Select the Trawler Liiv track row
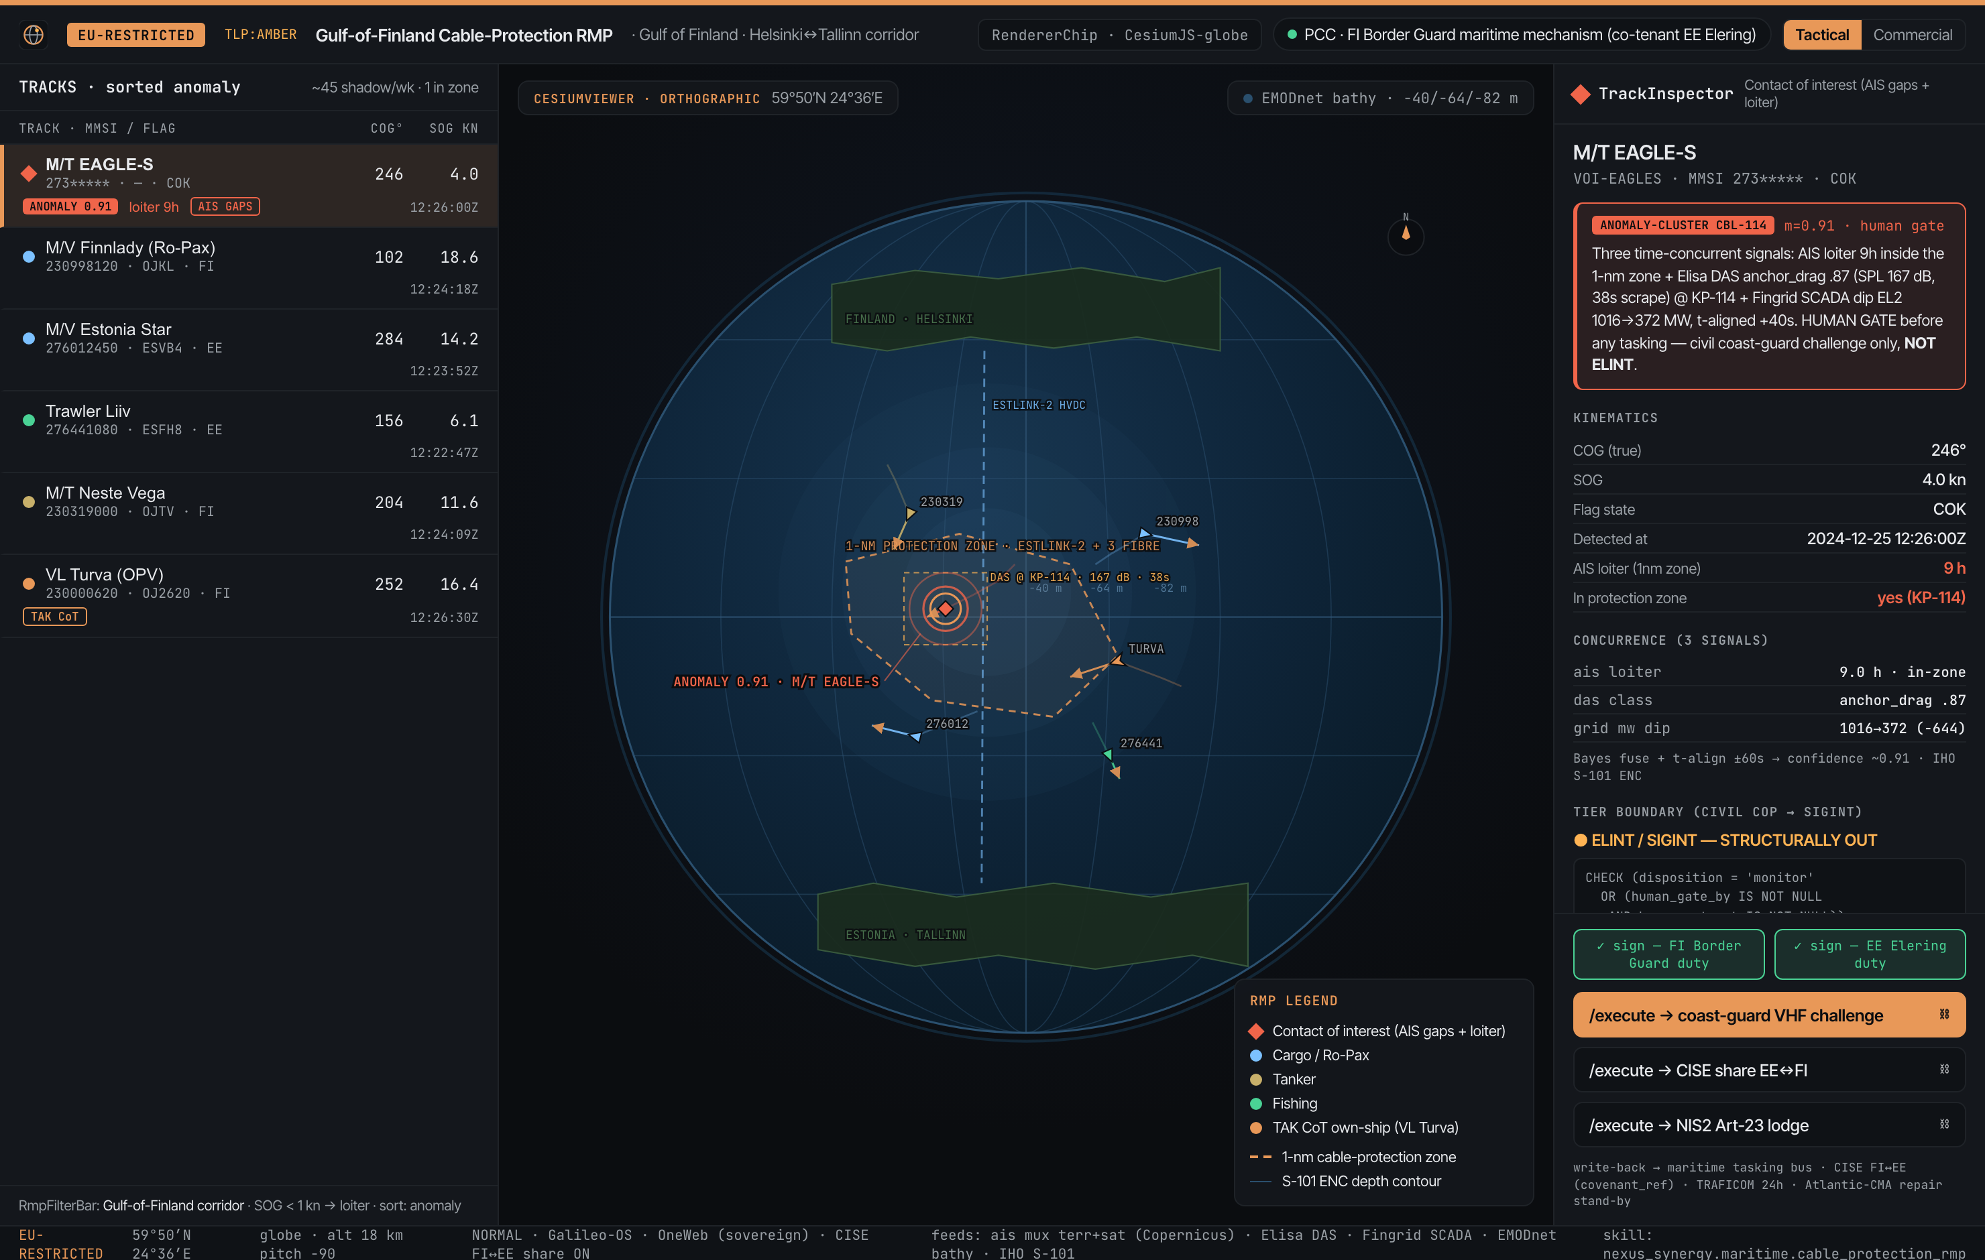Screen dimensions: 1985x1260 click(x=249, y=431)
